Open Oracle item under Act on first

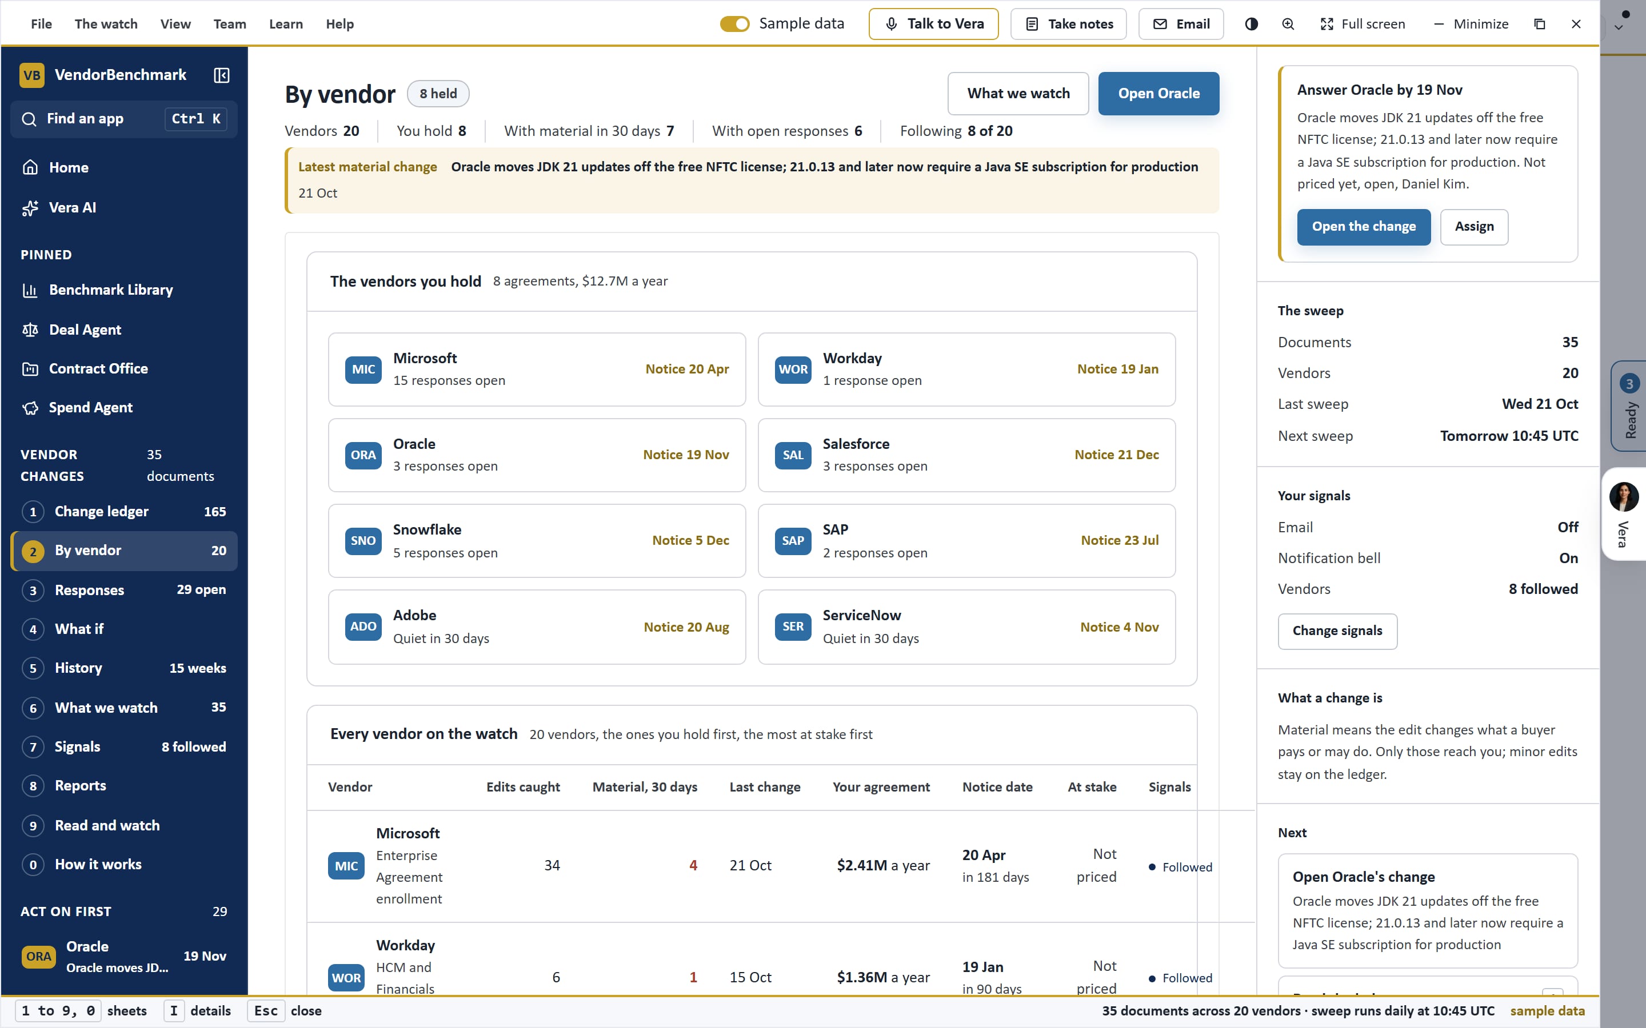click(x=124, y=956)
